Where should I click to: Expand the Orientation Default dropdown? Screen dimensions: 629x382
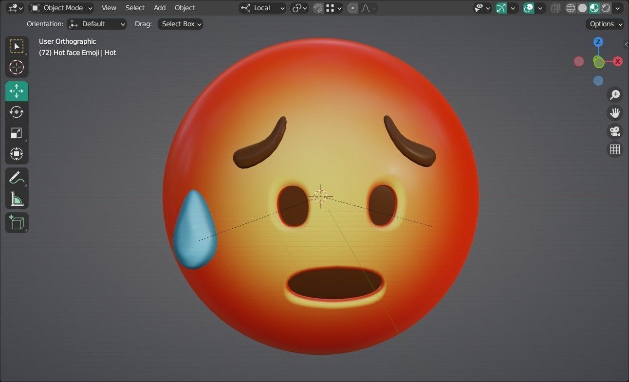[96, 24]
